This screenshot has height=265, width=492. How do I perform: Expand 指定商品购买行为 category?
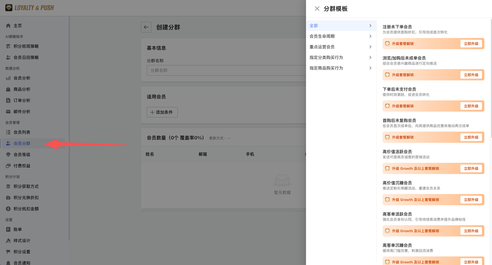point(341,68)
